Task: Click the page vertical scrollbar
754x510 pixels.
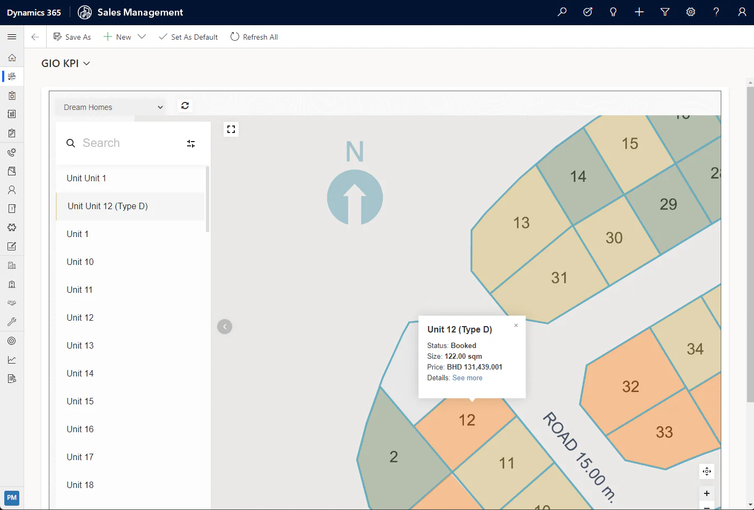Action: point(750,244)
